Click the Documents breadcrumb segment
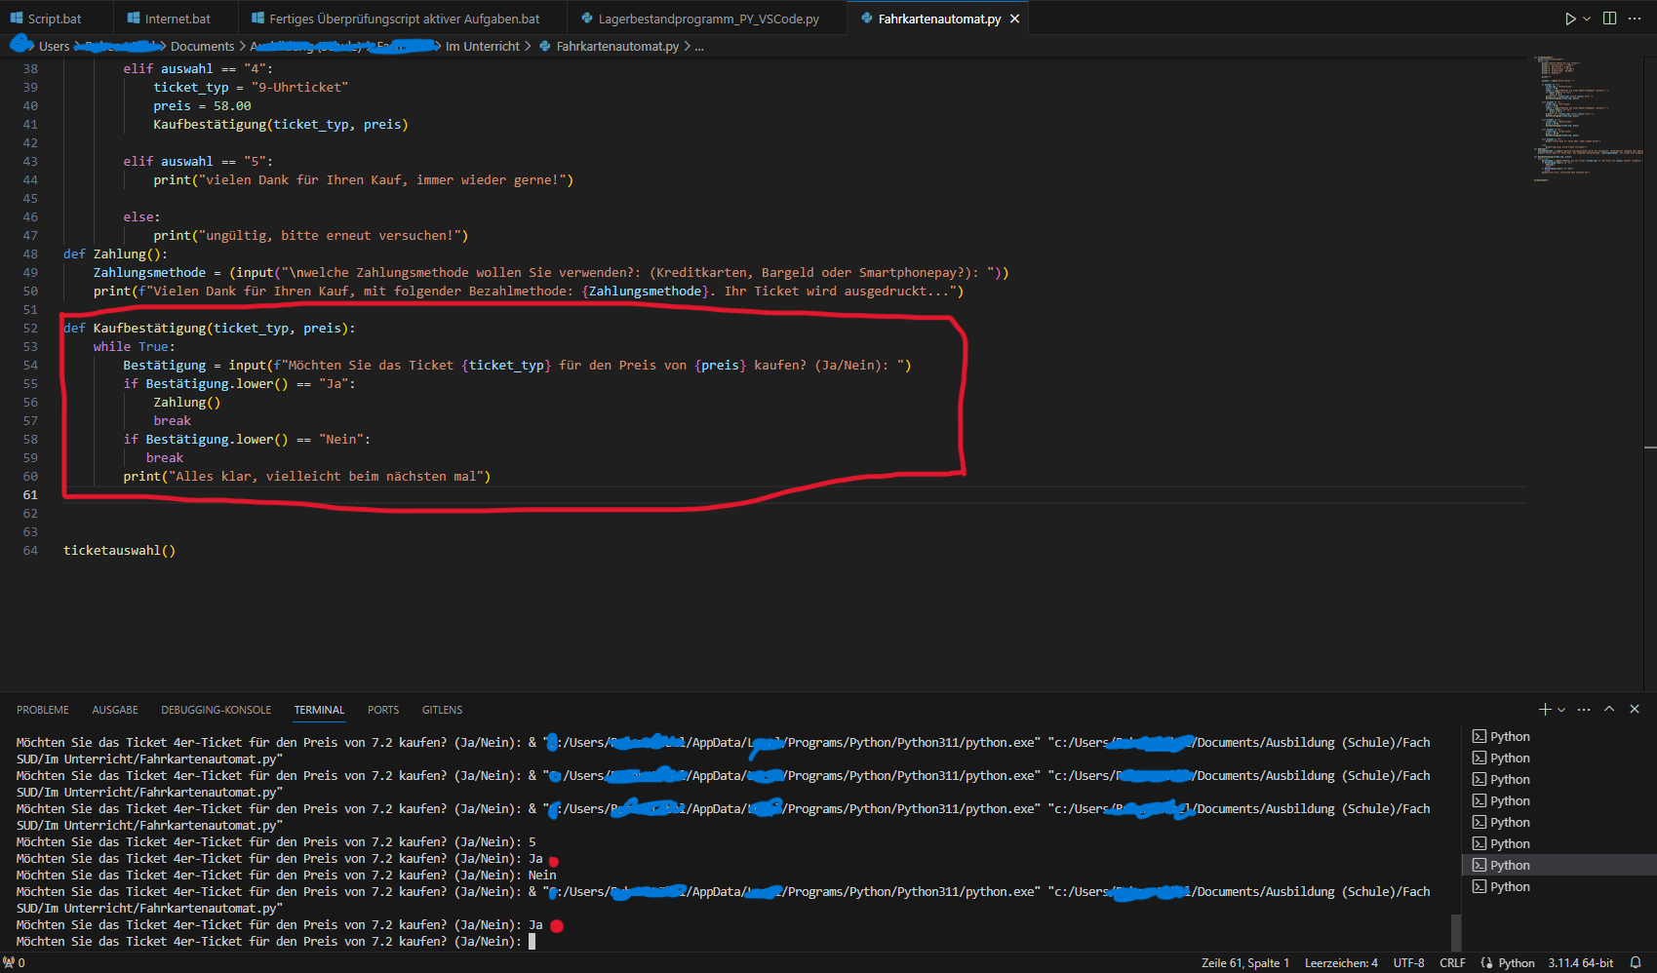 (202, 46)
